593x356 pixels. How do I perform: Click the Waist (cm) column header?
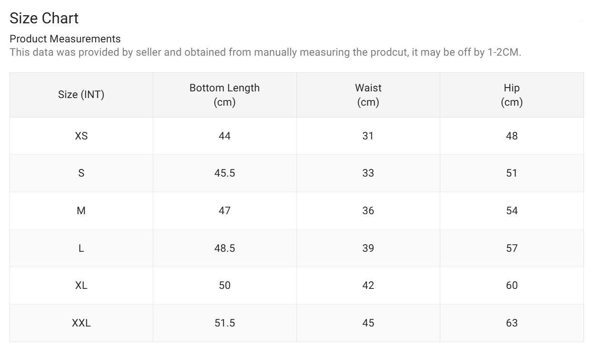pyautogui.click(x=368, y=95)
